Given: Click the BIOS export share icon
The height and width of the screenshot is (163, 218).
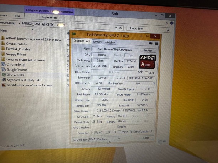Looking at the screenshot, I should pyautogui.click(x=140, y=72).
